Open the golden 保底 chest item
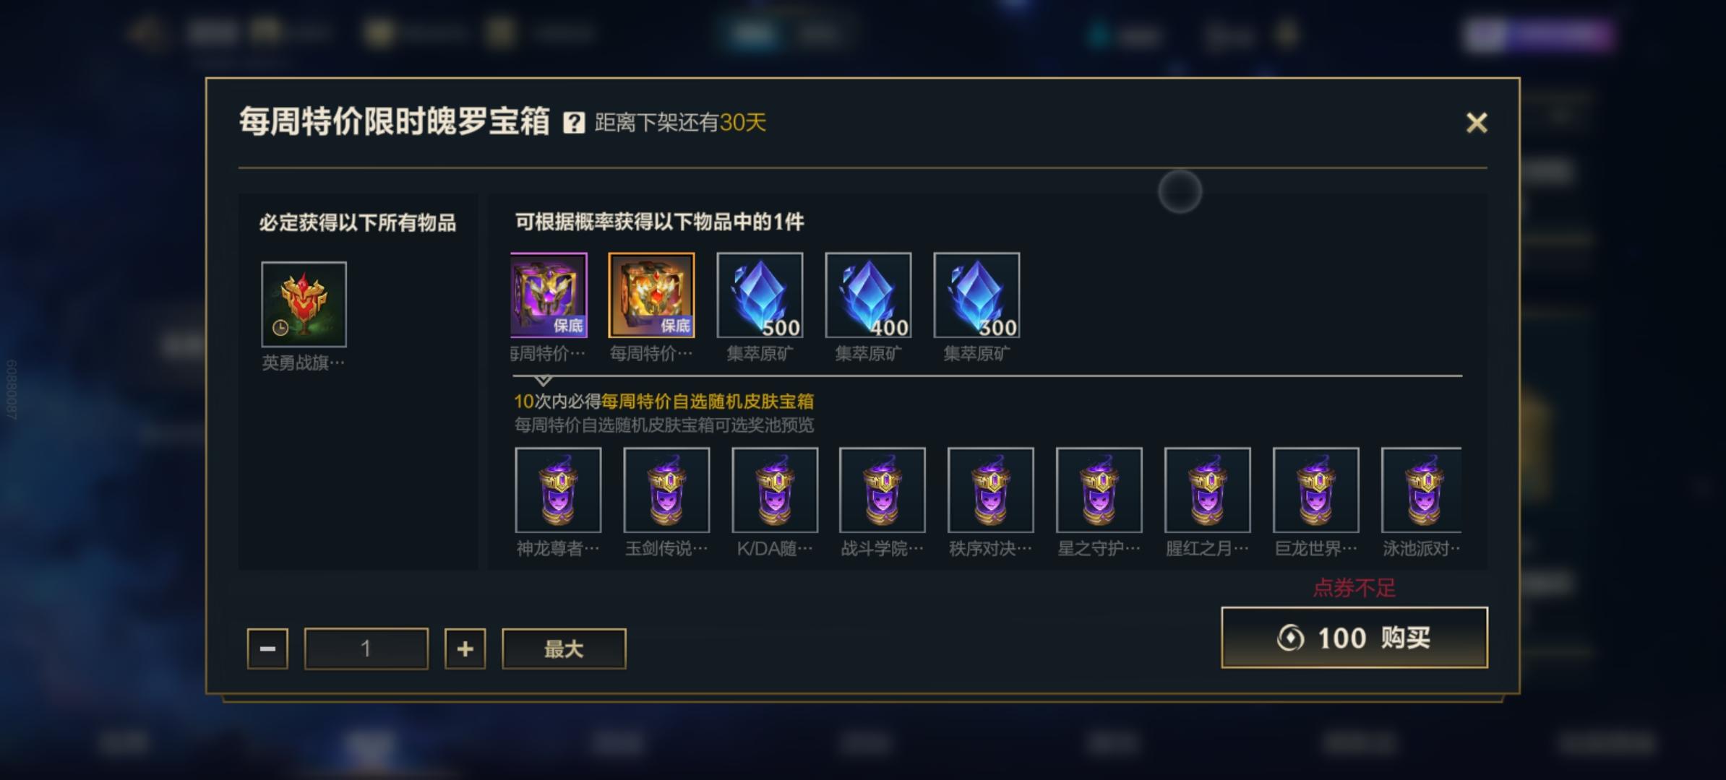Image resolution: width=1726 pixels, height=780 pixels. pos(651,295)
